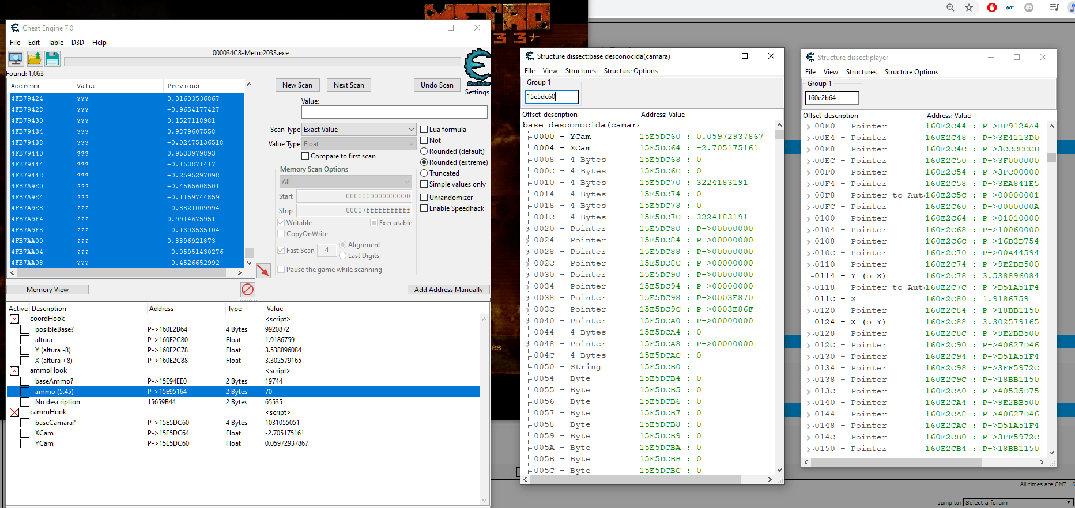Open View menu in camara dissect window
The width and height of the screenshot is (1075, 508).
pos(550,71)
